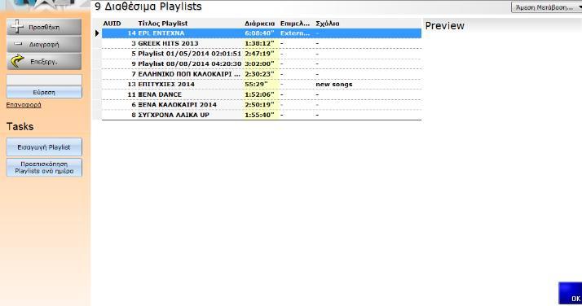Open the Άμεση Μετάβαση dropdown
The height and width of the screenshot is (306, 582).
546,7
